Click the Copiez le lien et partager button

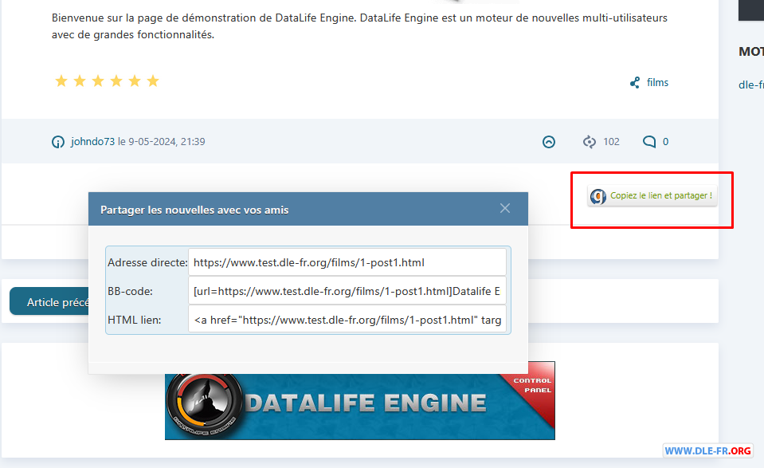tap(652, 195)
